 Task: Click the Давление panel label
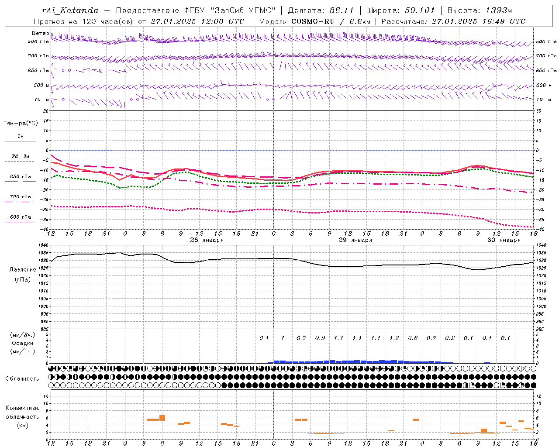click(x=23, y=270)
